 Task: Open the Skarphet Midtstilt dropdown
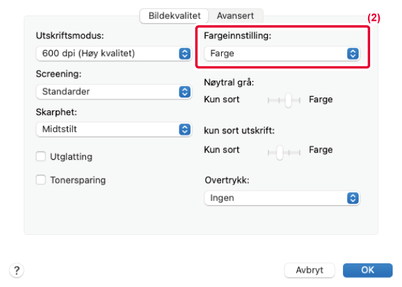coord(114,129)
